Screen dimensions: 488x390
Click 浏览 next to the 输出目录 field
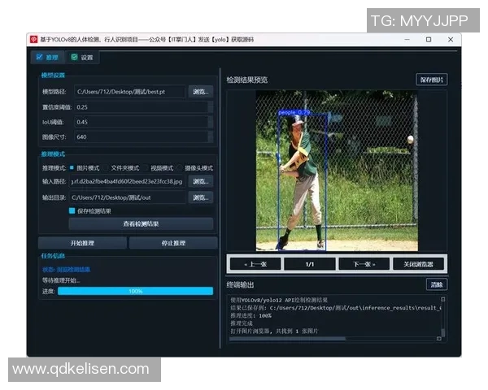click(x=201, y=197)
